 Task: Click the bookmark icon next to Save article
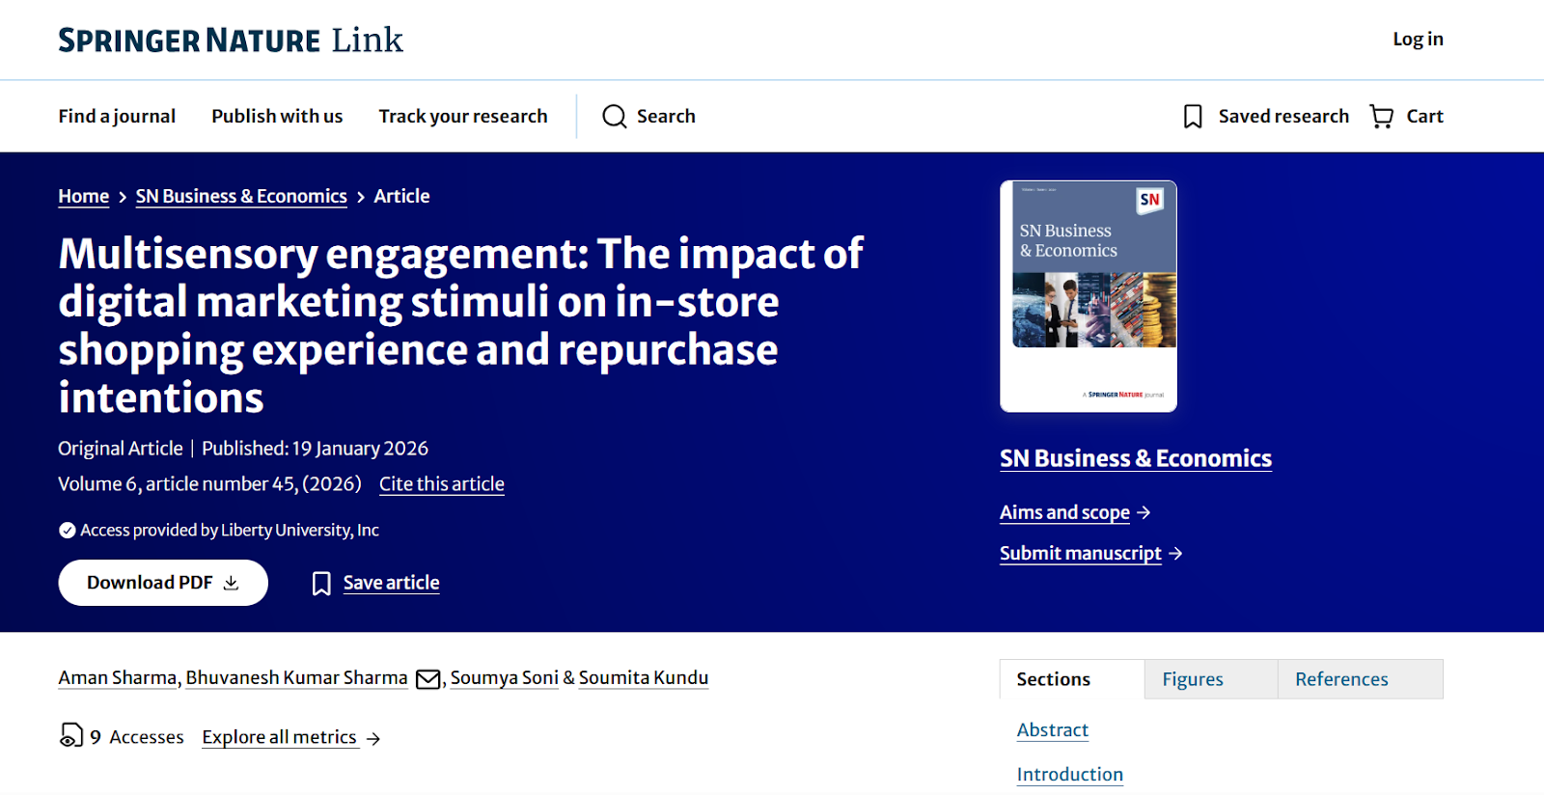[321, 583]
